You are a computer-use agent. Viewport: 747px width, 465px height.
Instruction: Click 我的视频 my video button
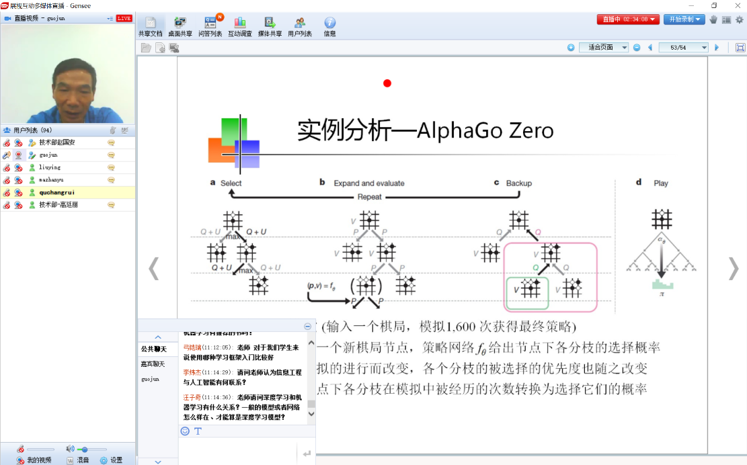coord(34,460)
